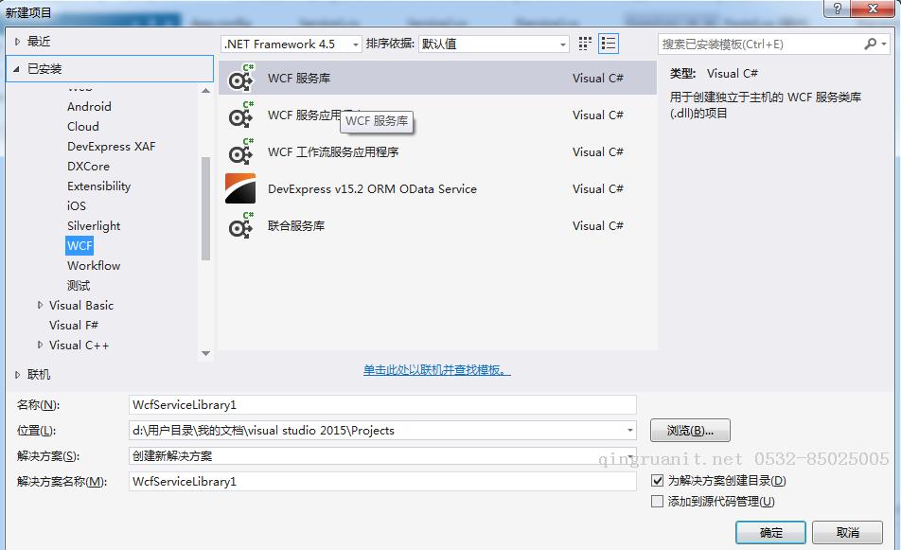This screenshot has height=550, width=901.
Task: Select Workflow category
Action: click(x=94, y=265)
